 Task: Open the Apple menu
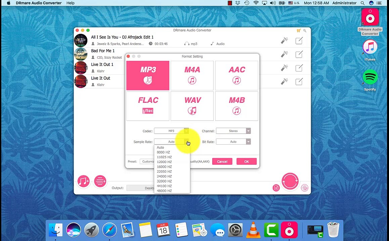pyautogui.click(x=8, y=3)
